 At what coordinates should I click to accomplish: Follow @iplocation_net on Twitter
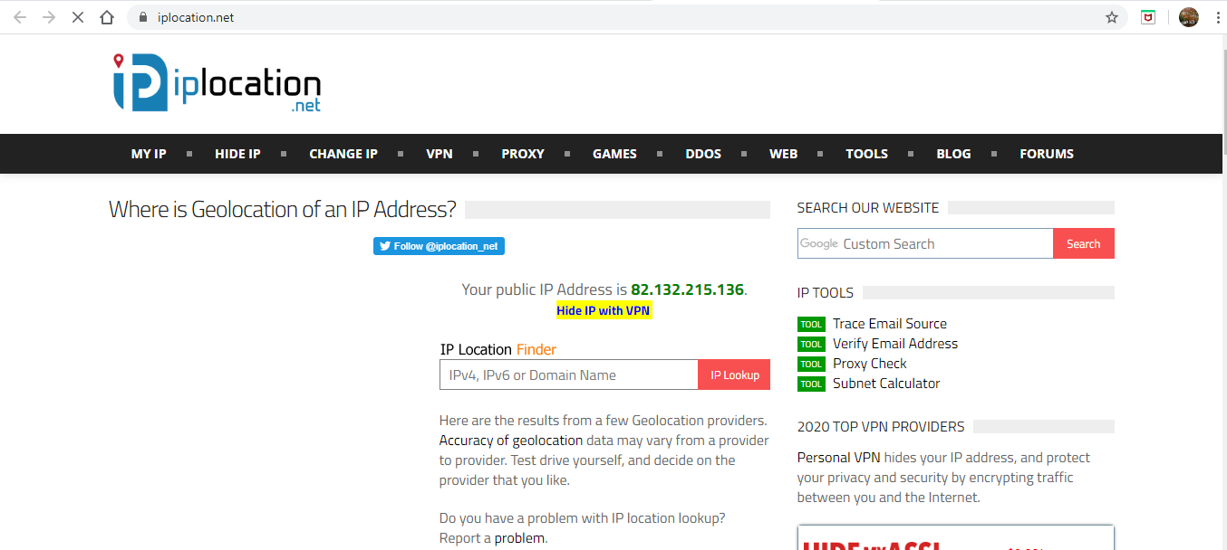pyautogui.click(x=439, y=246)
